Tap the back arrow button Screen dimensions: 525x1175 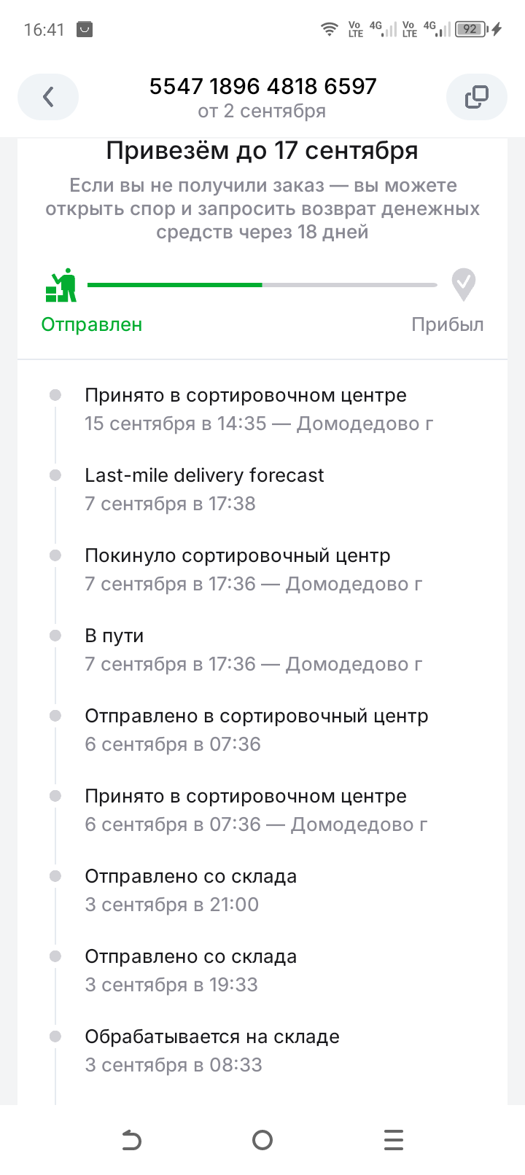click(48, 97)
